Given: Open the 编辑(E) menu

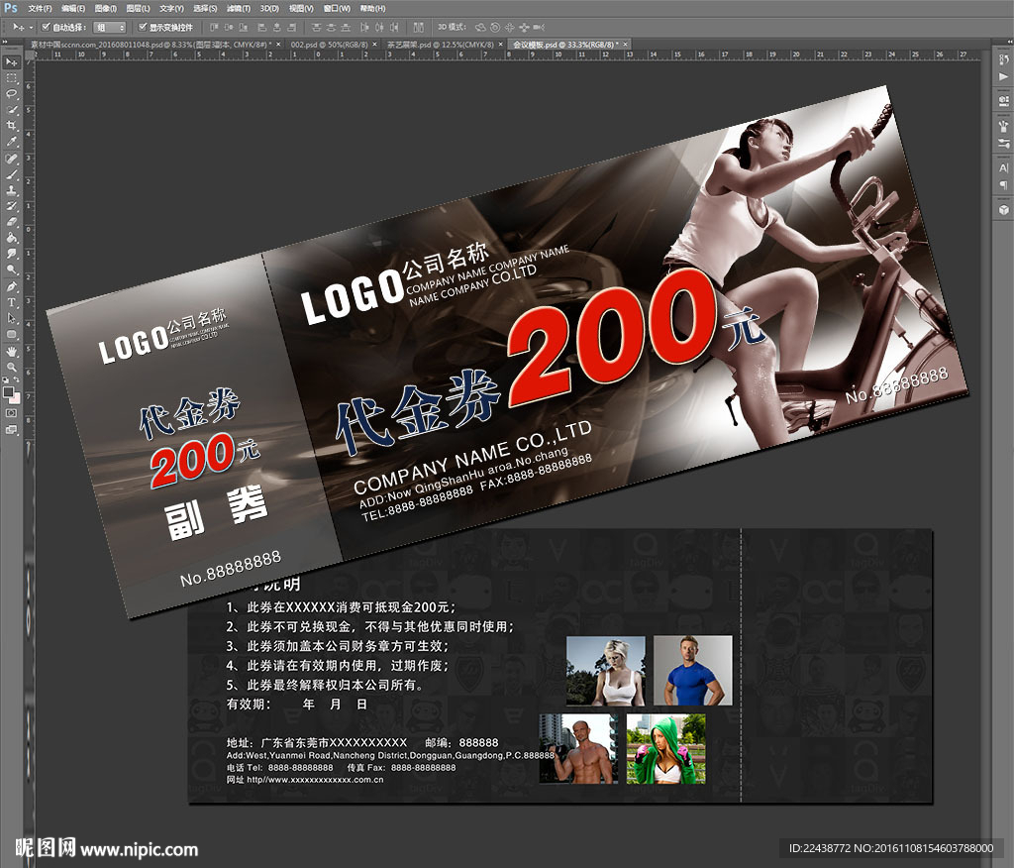Looking at the screenshot, I should click(x=73, y=8).
